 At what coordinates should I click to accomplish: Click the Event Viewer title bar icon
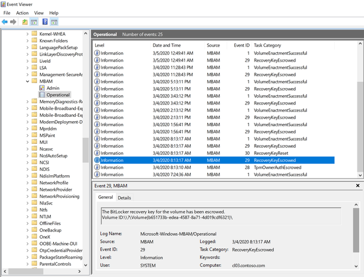point(3,4)
